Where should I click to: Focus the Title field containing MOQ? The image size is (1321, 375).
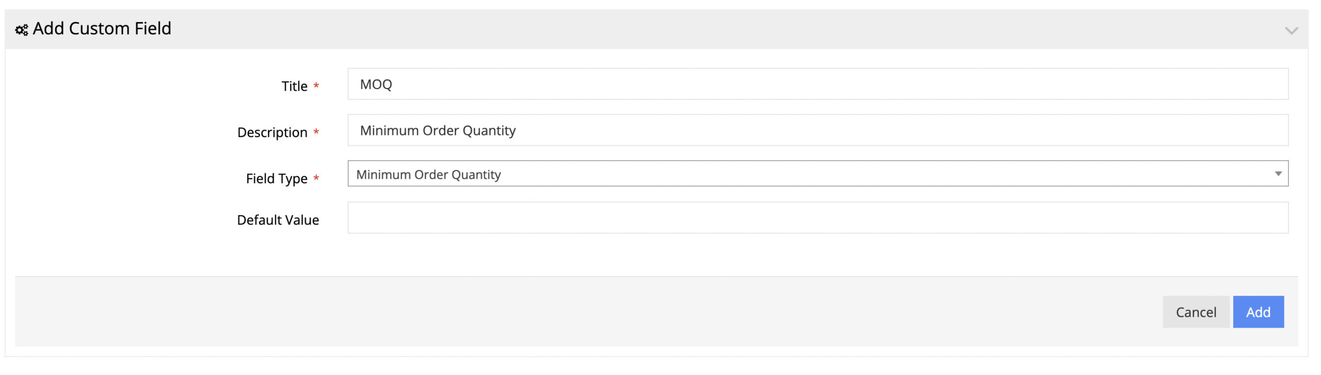818,84
